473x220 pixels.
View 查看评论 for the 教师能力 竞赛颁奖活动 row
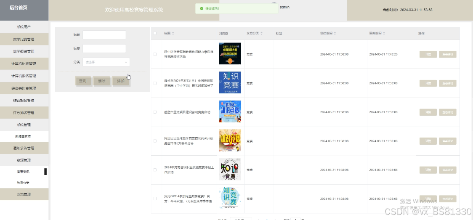point(448,54)
